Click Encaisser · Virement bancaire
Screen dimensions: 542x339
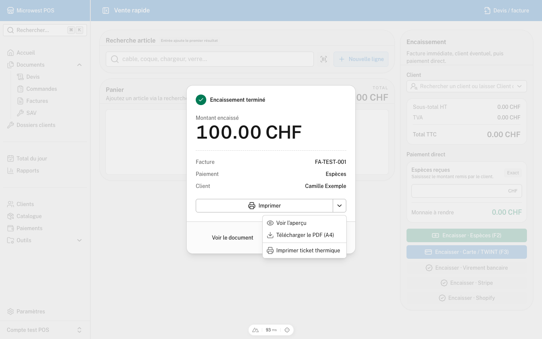click(x=467, y=268)
